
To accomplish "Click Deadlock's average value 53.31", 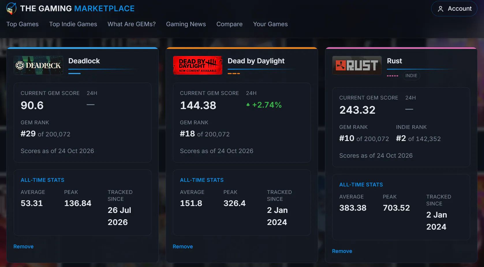I will click(x=32, y=203).
